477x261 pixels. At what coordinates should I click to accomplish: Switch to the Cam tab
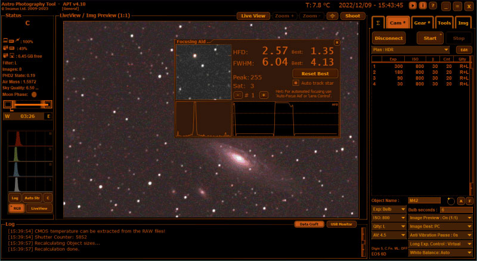point(398,23)
